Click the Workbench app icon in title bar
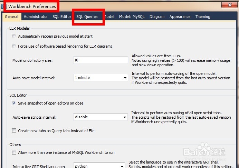Image resolution: width=239 pixels, height=168 pixels. pos(3,7)
